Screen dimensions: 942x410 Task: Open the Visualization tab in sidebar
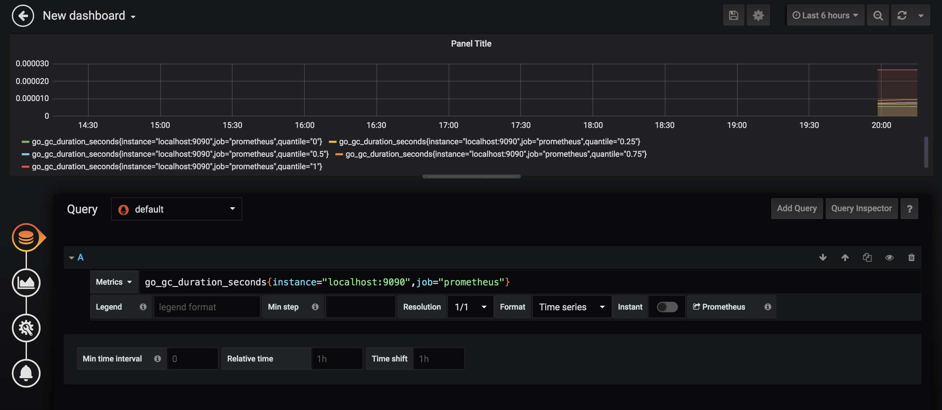pos(26,283)
